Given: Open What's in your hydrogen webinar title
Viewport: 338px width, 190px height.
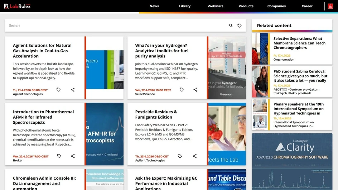Looking at the screenshot, I should point(162,51).
